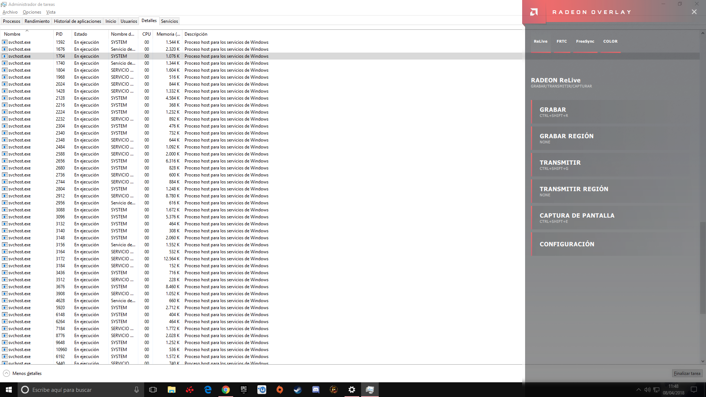Select the FreeSync tab in overlay
Image resolution: width=706 pixels, height=397 pixels.
coord(585,42)
